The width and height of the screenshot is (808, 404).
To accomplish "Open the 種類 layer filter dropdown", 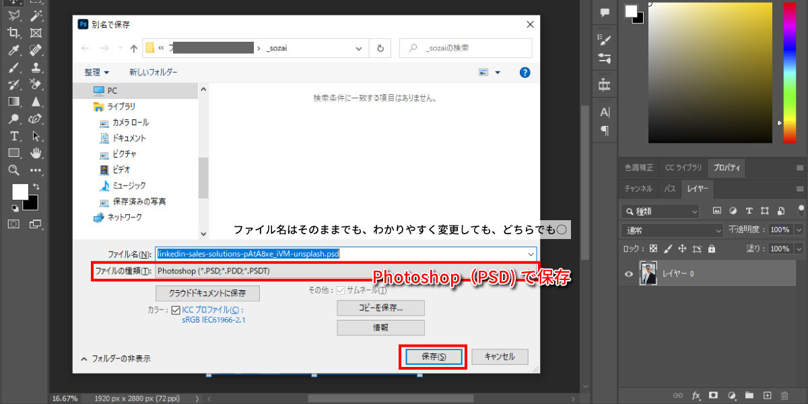I will [661, 211].
